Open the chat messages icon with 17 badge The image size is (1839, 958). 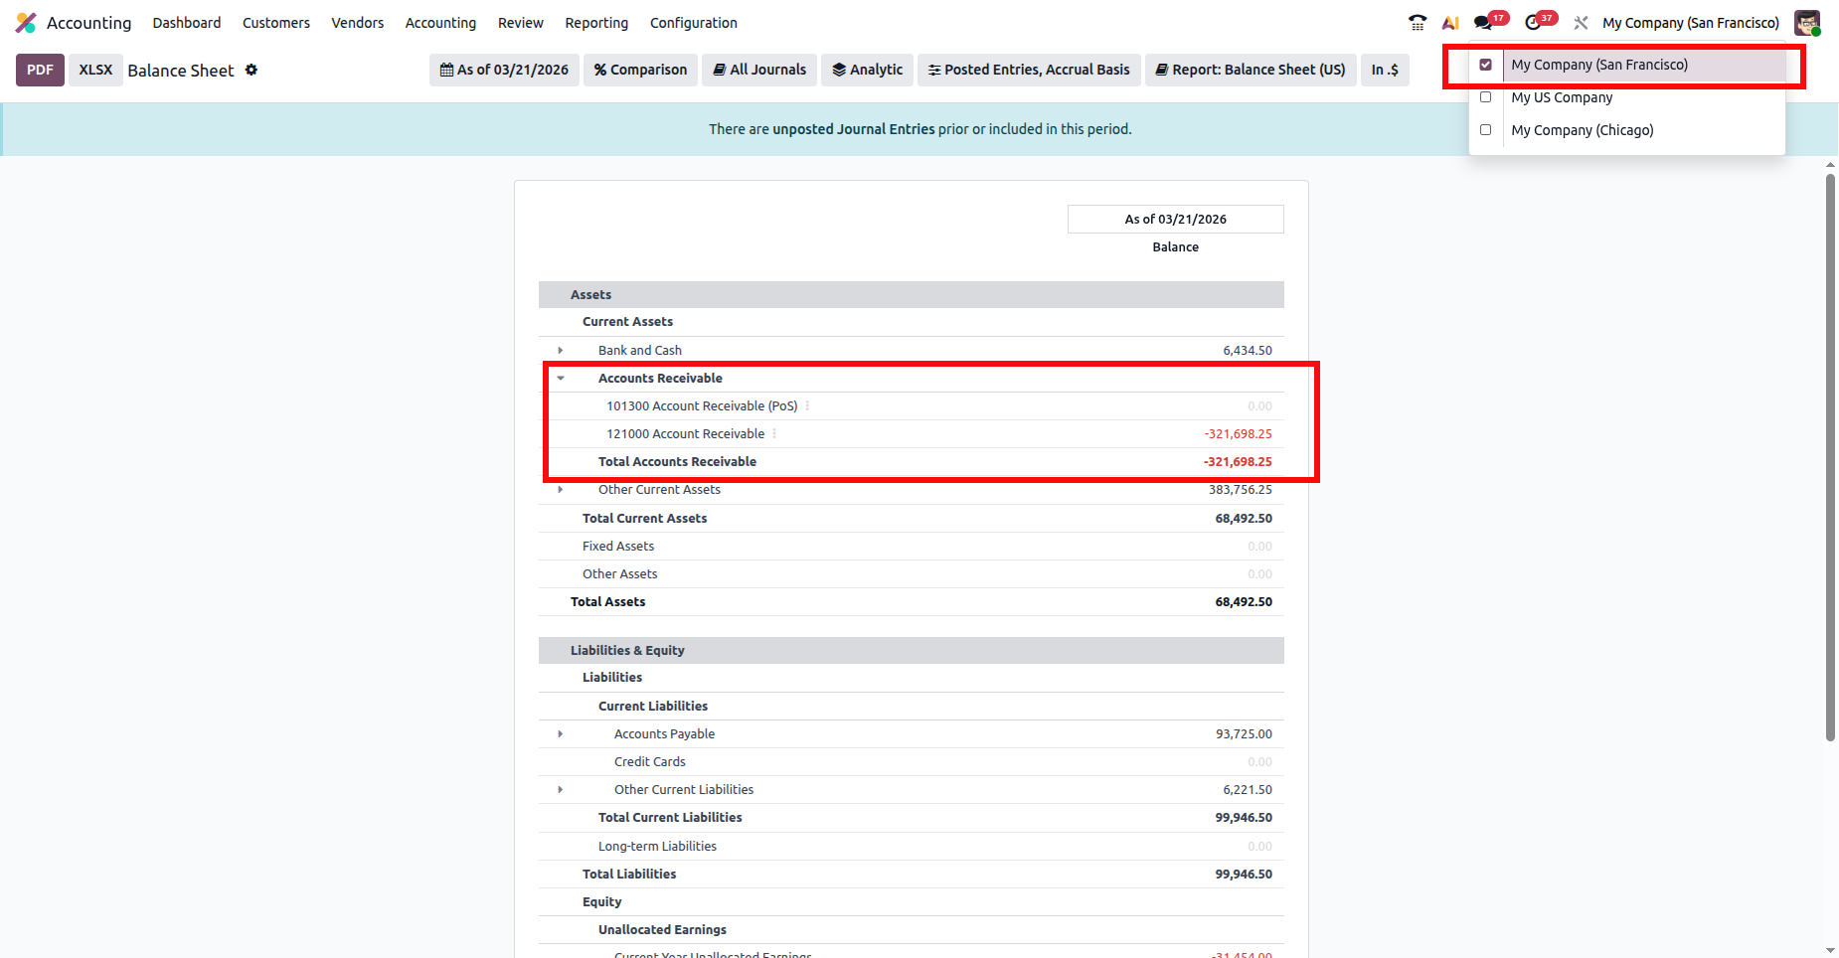pyautogui.click(x=1484, y=23)
